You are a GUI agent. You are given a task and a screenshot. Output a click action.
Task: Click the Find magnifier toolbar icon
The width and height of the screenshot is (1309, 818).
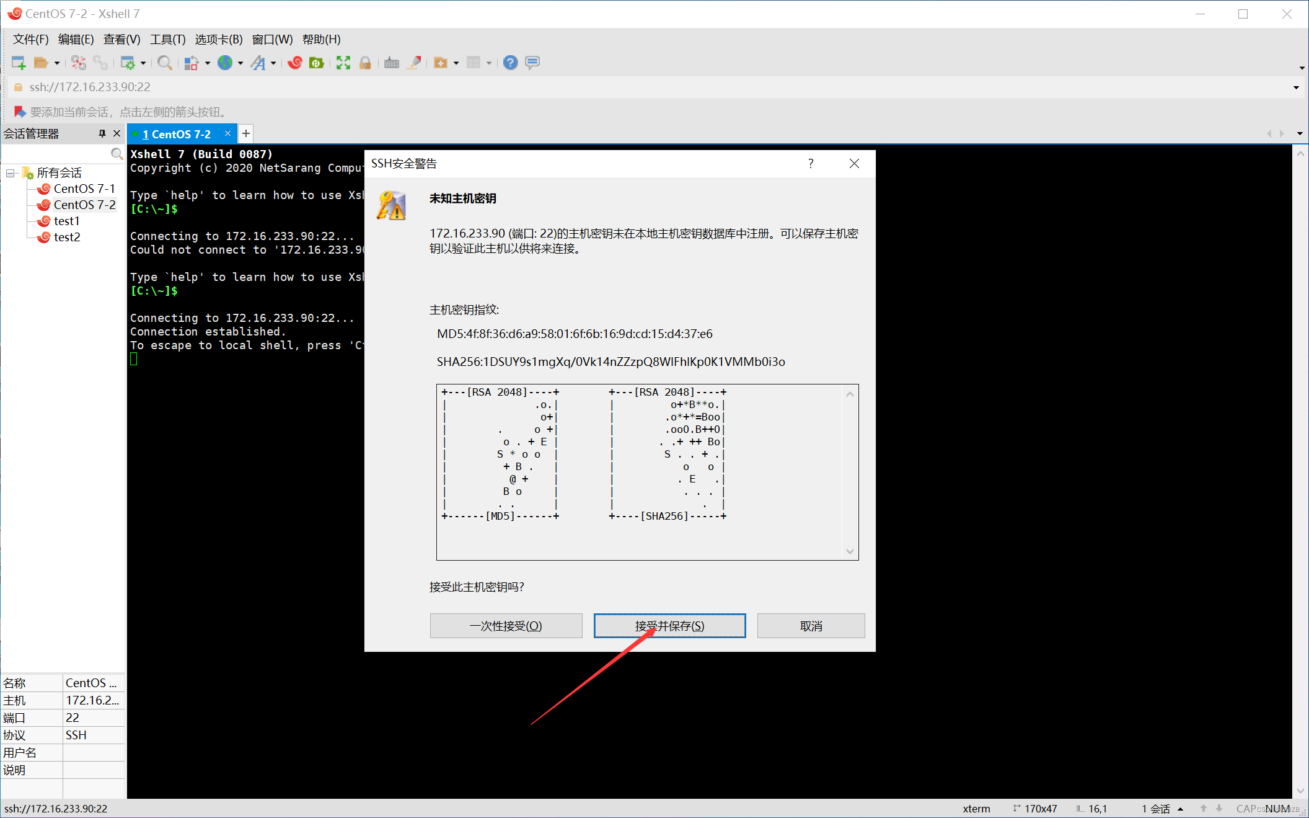[164, 63]
